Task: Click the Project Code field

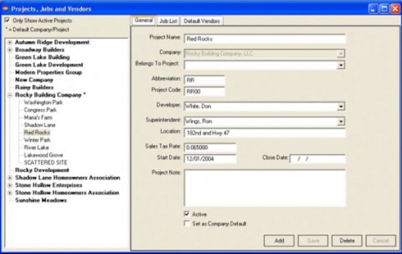Action: coord(204,92)
